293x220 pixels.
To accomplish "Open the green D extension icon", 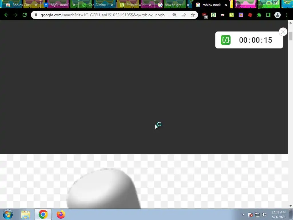I will pos(213,15).
